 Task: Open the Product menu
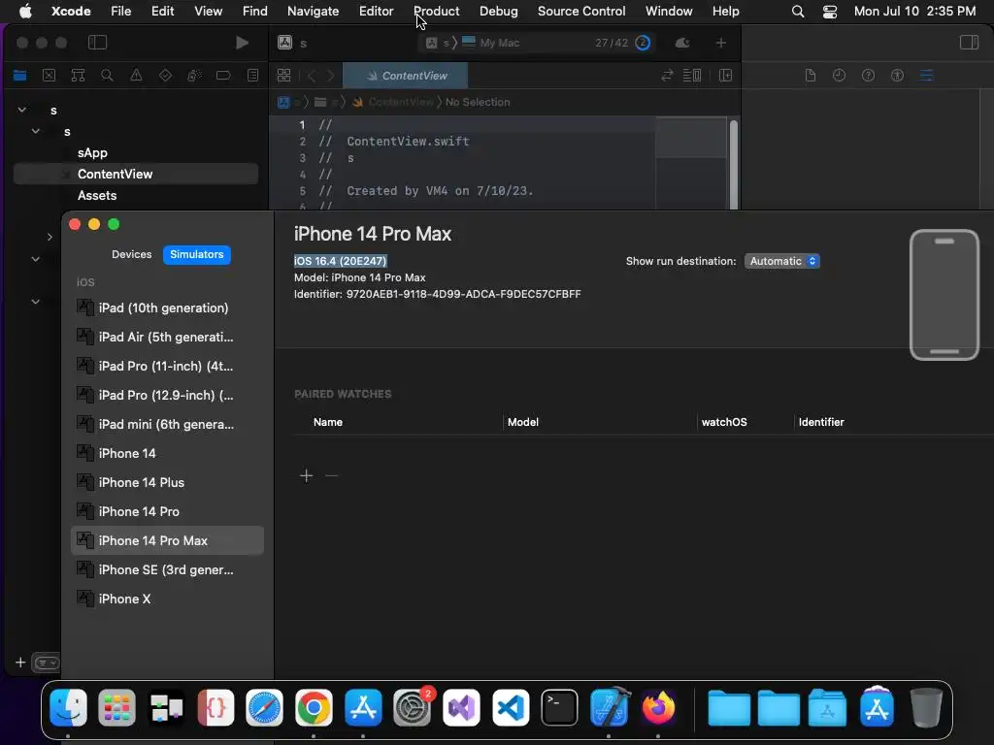(x=436, y=11)
